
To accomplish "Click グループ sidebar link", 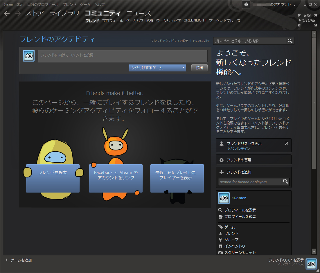I will click(231, 240).
